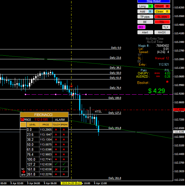The width and height of the screenshot is (185, 186).
Task: Click the Alert button
Action: (145, 32)
